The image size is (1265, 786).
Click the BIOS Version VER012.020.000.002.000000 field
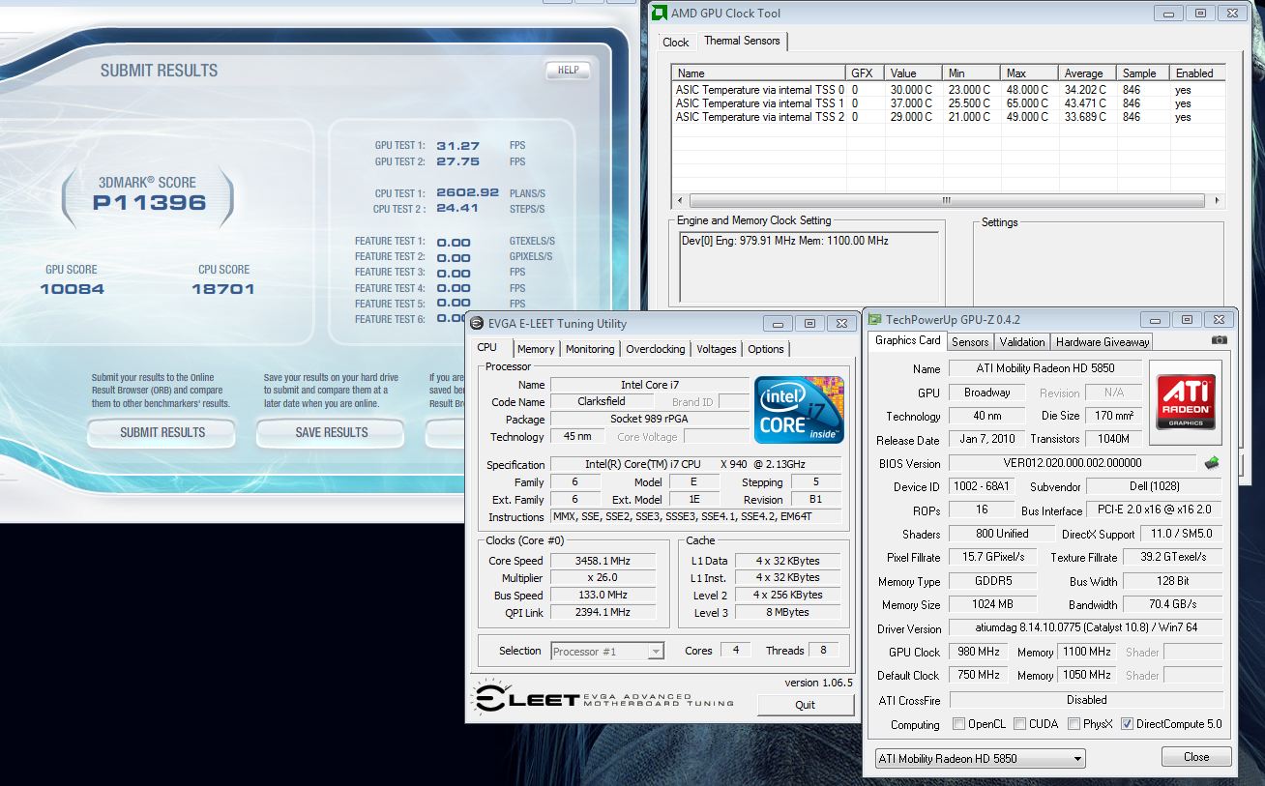click(1073, 463)
